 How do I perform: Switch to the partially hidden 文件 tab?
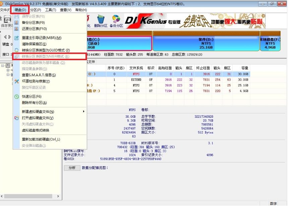tap(91, 62)
